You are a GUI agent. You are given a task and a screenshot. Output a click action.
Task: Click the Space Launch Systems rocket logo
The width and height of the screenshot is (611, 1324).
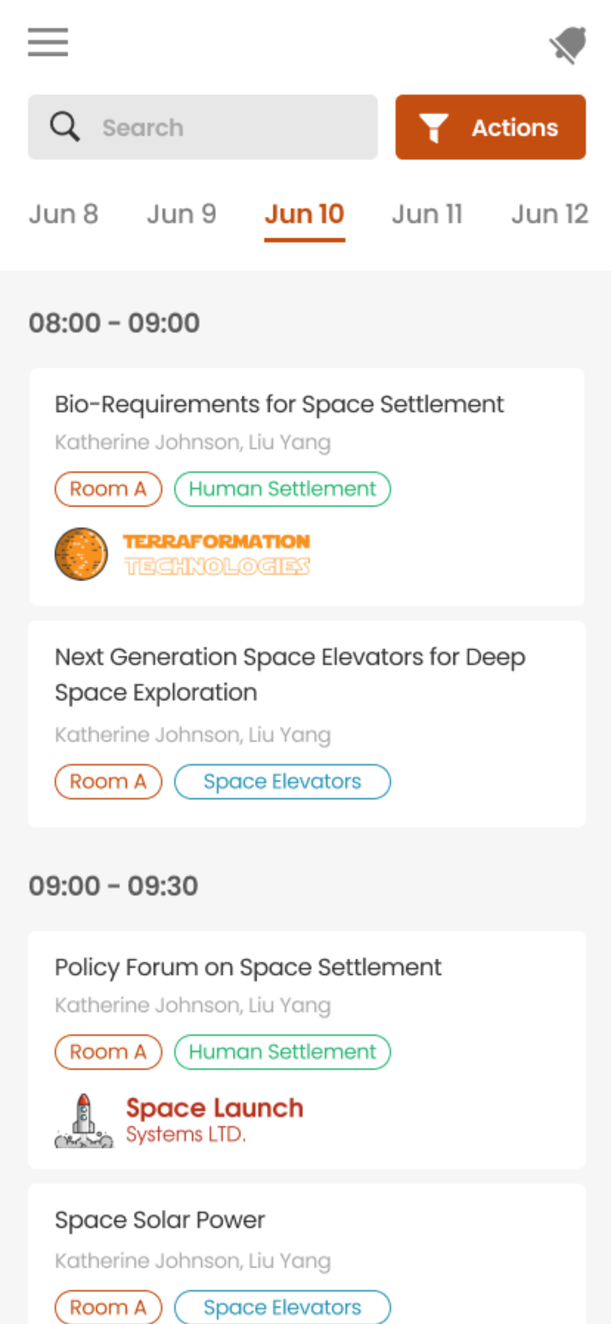point(84,1121)
